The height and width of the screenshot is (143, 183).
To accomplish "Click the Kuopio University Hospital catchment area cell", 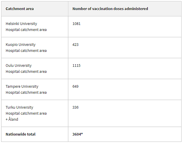I will [35, 48].
